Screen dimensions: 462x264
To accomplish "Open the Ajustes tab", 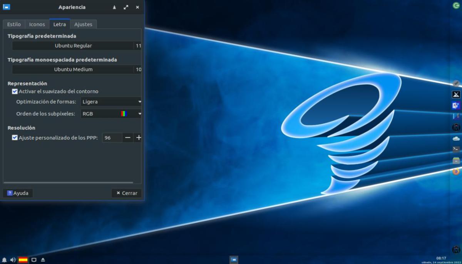I will [x=83, y=24].
